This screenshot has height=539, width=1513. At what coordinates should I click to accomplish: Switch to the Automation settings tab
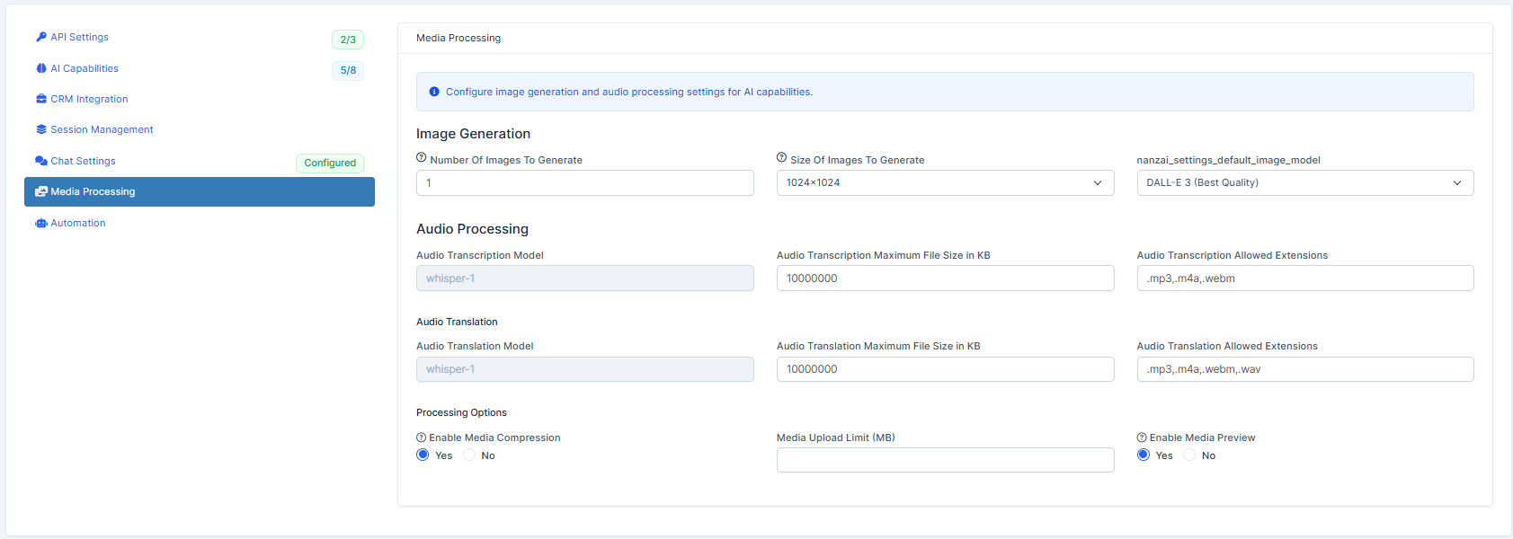click(78, 223)
